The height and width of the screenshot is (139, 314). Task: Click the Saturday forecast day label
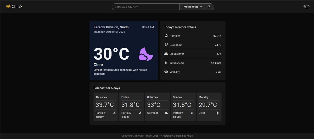[153, 97]
